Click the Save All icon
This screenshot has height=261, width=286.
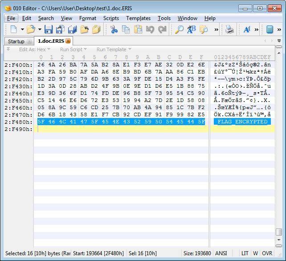73,29
